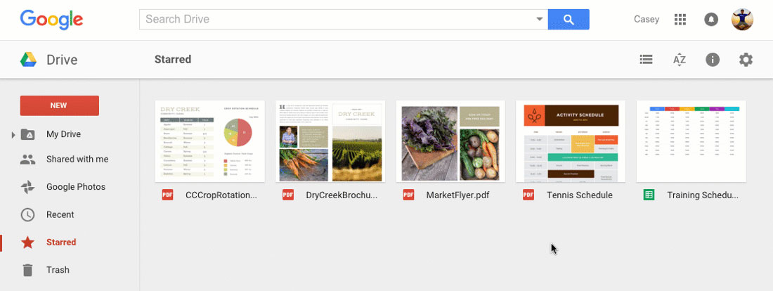Open Drive settings gear
Image resolution: width=773 pixels, height=291 pixels.
tap(746, 60)
